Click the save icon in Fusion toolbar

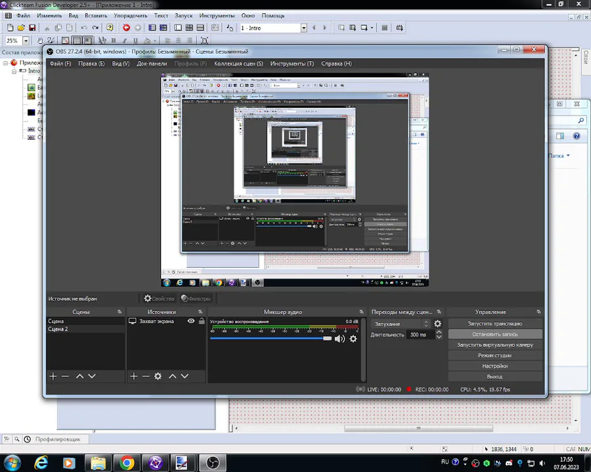tap(32, 28)
